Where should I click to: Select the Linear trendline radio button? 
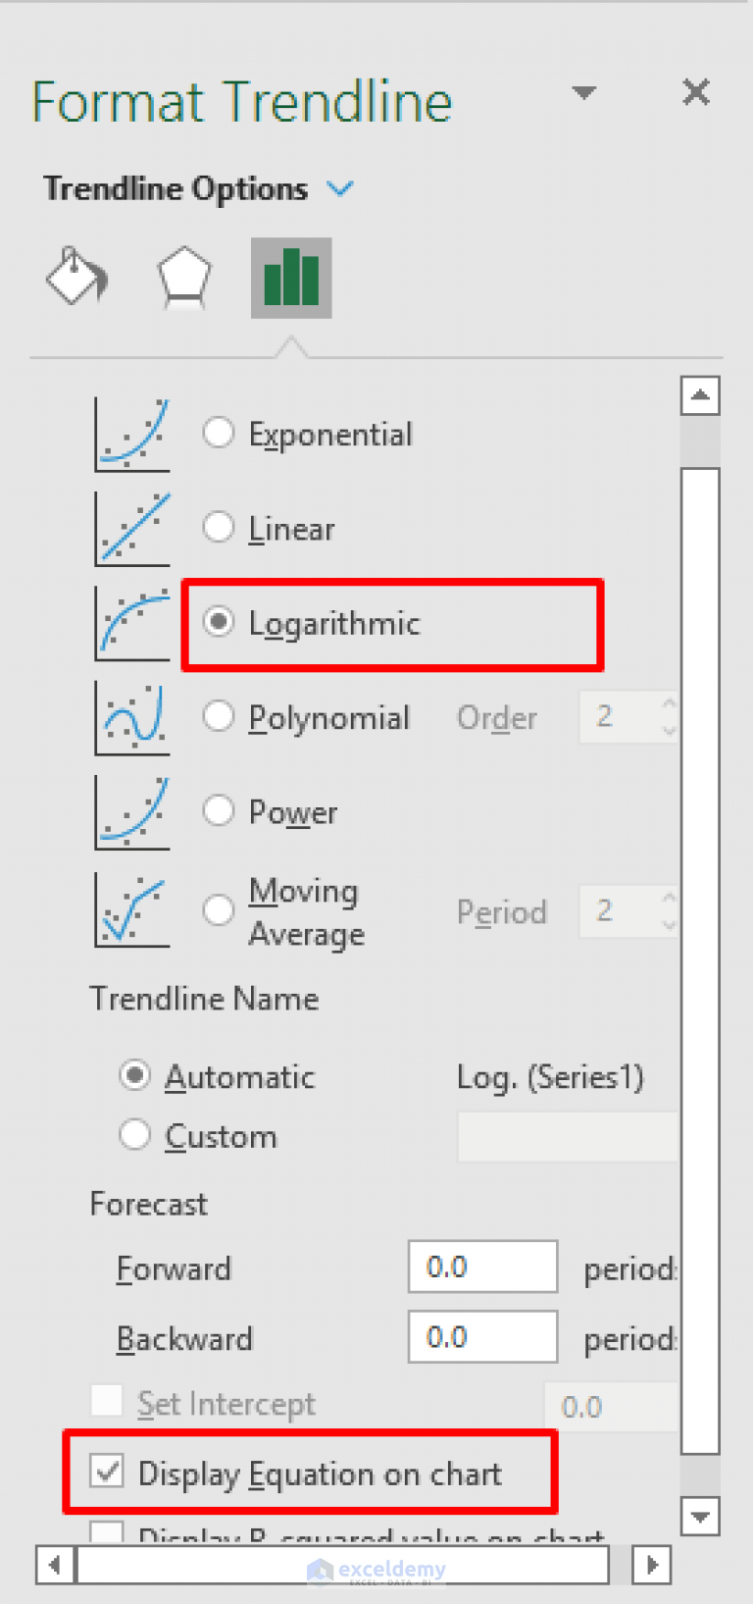click(x=219, y=527)
